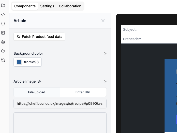Select the Enter URL option
Viewport: 177px width, 133px height.
pyautogui.click(x=83, y=92)
